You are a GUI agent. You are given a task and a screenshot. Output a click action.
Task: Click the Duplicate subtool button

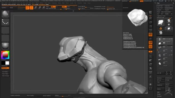(x=161, y=85)
